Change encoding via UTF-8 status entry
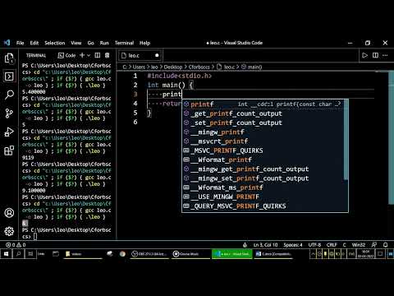 coord(314,245)
